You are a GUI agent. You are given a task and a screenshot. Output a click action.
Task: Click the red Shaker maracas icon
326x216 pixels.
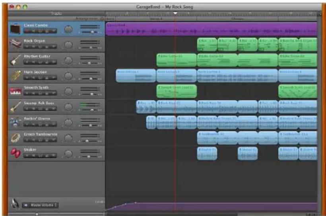click(x=16, y=153)
